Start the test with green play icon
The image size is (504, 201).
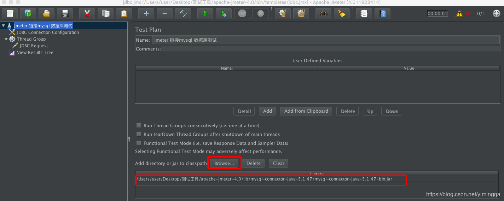(x=205, y=14)
